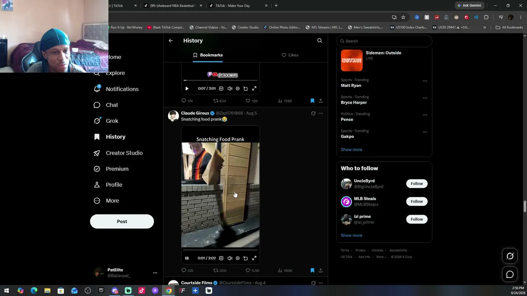Repost the post with 634 reposts

[x=219, y=101]
